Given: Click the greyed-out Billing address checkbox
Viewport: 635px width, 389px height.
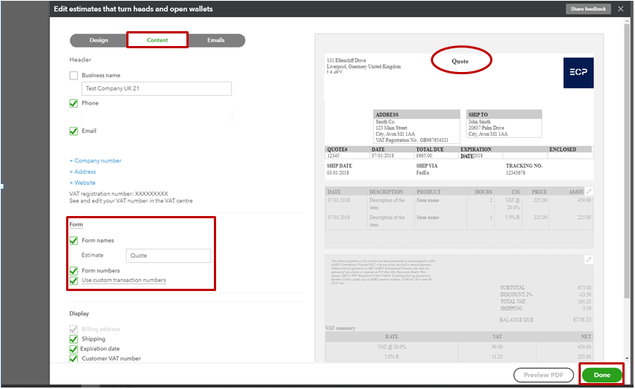Looking at the screenshot, I should (74, 329).
